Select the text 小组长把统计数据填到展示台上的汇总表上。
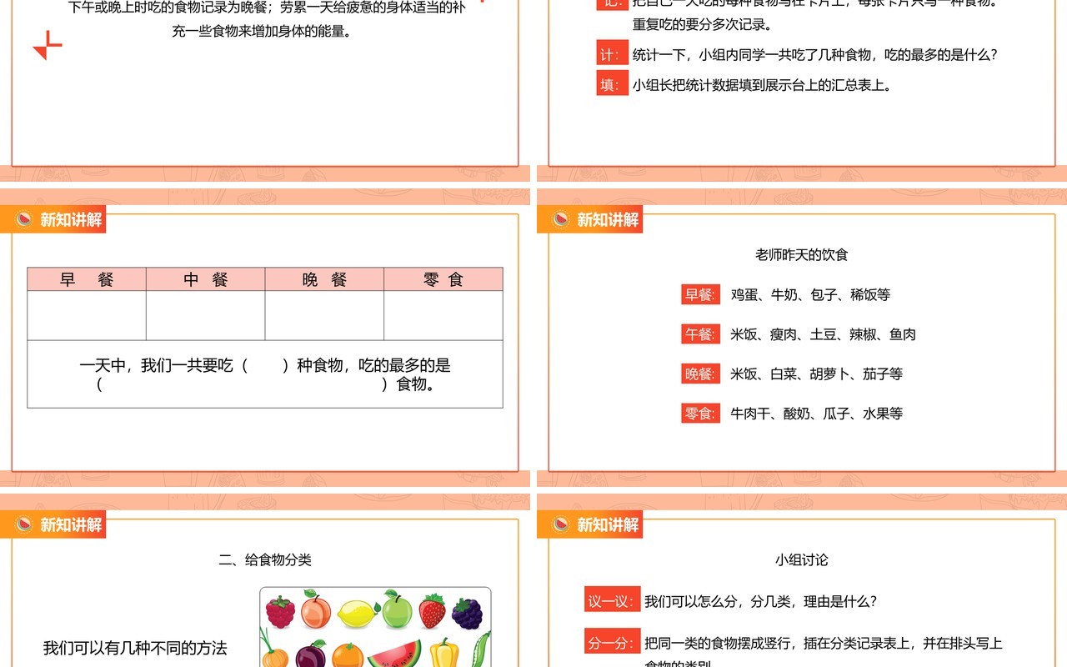The image size is (1067, 667). pyautogui.click(x=762, y=85)
